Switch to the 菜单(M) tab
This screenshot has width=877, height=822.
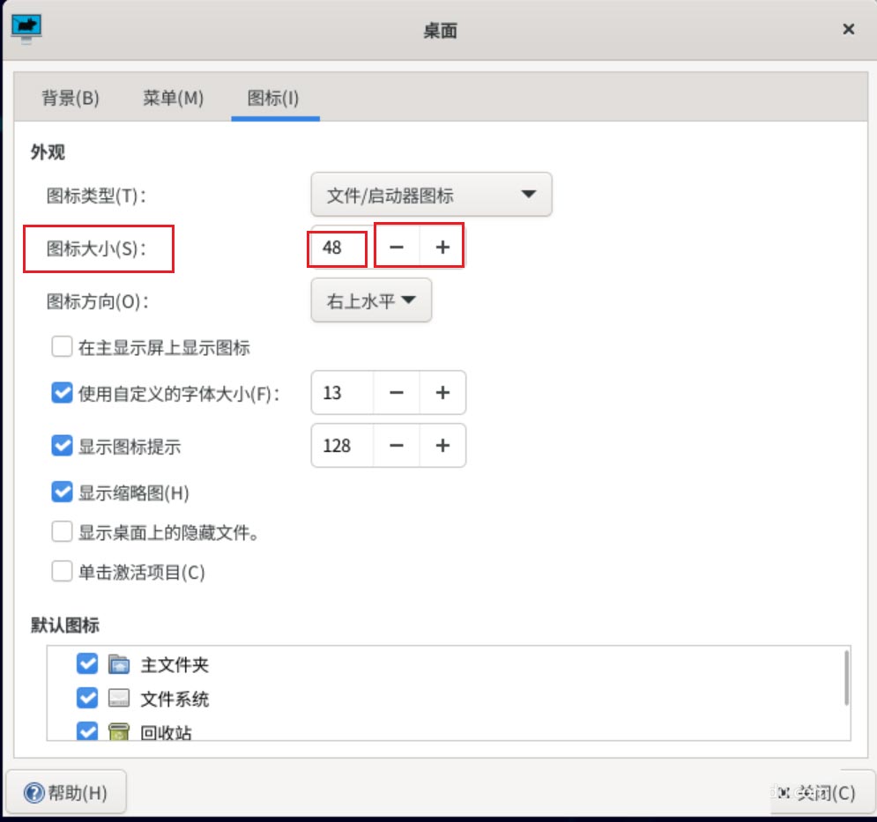pyautogui.click(x=173, y=98)
